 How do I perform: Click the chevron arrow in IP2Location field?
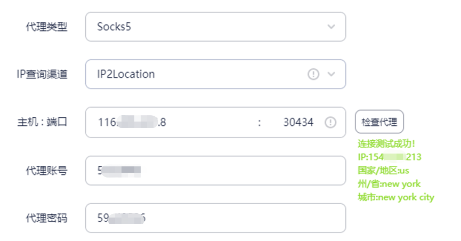coord(331,74)
